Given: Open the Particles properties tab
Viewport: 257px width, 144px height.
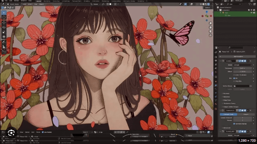Looking at the screenshot, I should coord(216,89).
